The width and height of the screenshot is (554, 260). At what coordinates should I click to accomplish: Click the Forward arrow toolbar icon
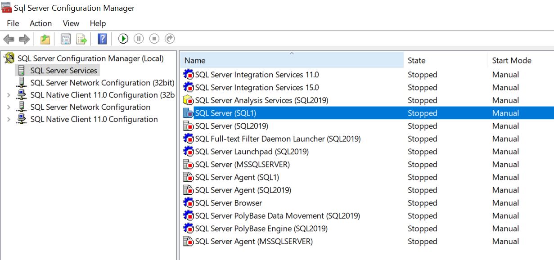tap(24, 39)
